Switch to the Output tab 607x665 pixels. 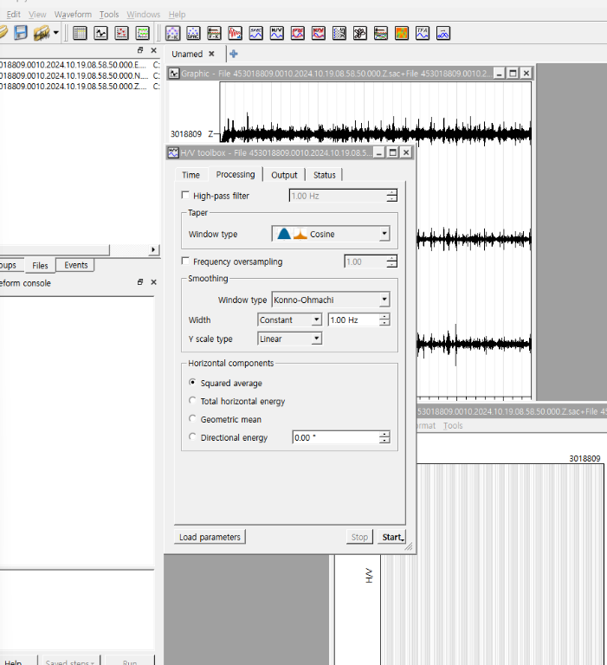[284, 175]
